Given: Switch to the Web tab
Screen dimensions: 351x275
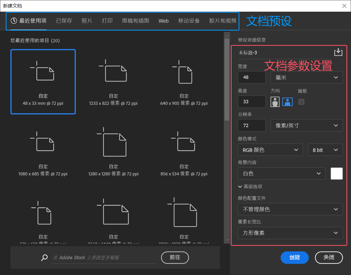Looking at the screenshot, I should point(164,21).
